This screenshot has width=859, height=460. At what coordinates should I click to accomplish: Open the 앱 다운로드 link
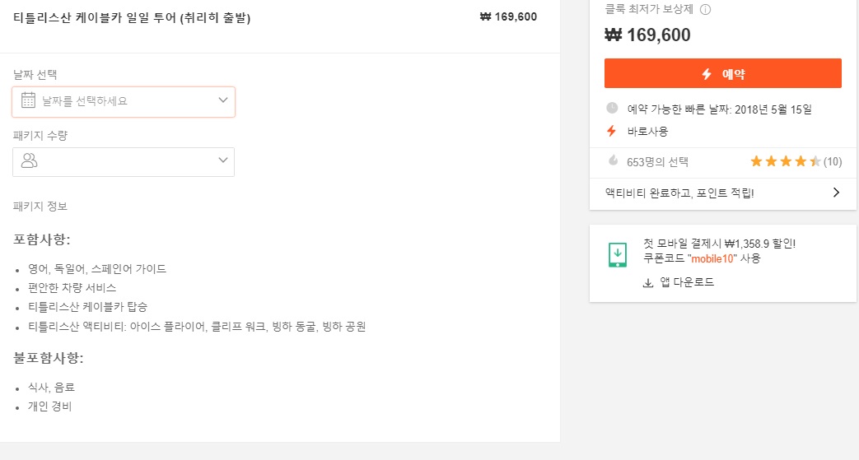pyautogui.click(x=687, y=282)
